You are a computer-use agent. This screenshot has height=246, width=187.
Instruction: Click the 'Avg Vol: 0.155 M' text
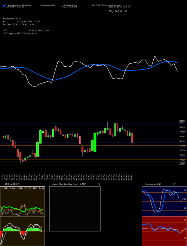(119, 7)
